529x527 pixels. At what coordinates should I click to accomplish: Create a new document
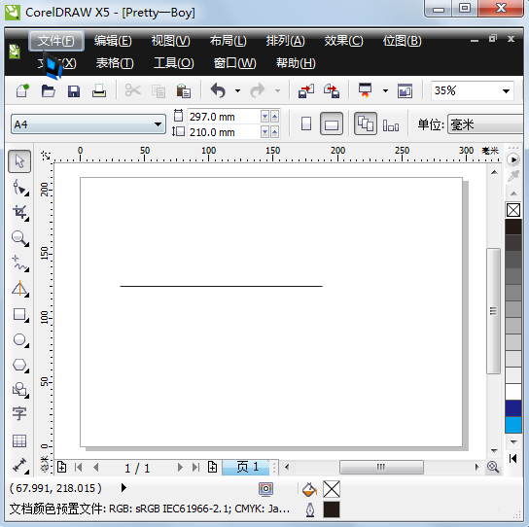[x=22, y=90]
